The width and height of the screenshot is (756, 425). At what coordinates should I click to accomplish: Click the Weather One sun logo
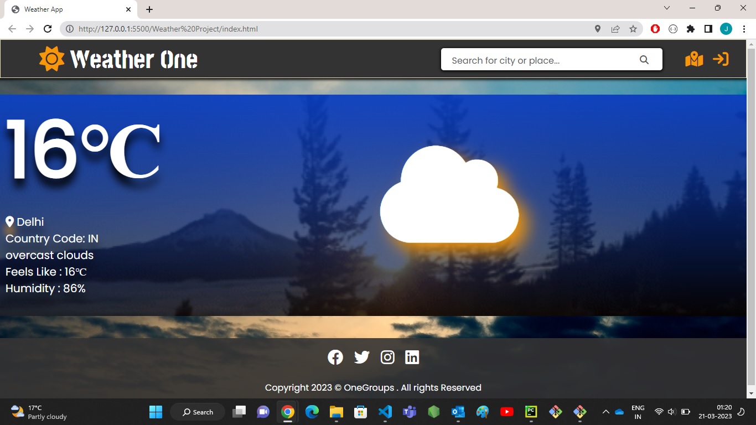[51, 58]
